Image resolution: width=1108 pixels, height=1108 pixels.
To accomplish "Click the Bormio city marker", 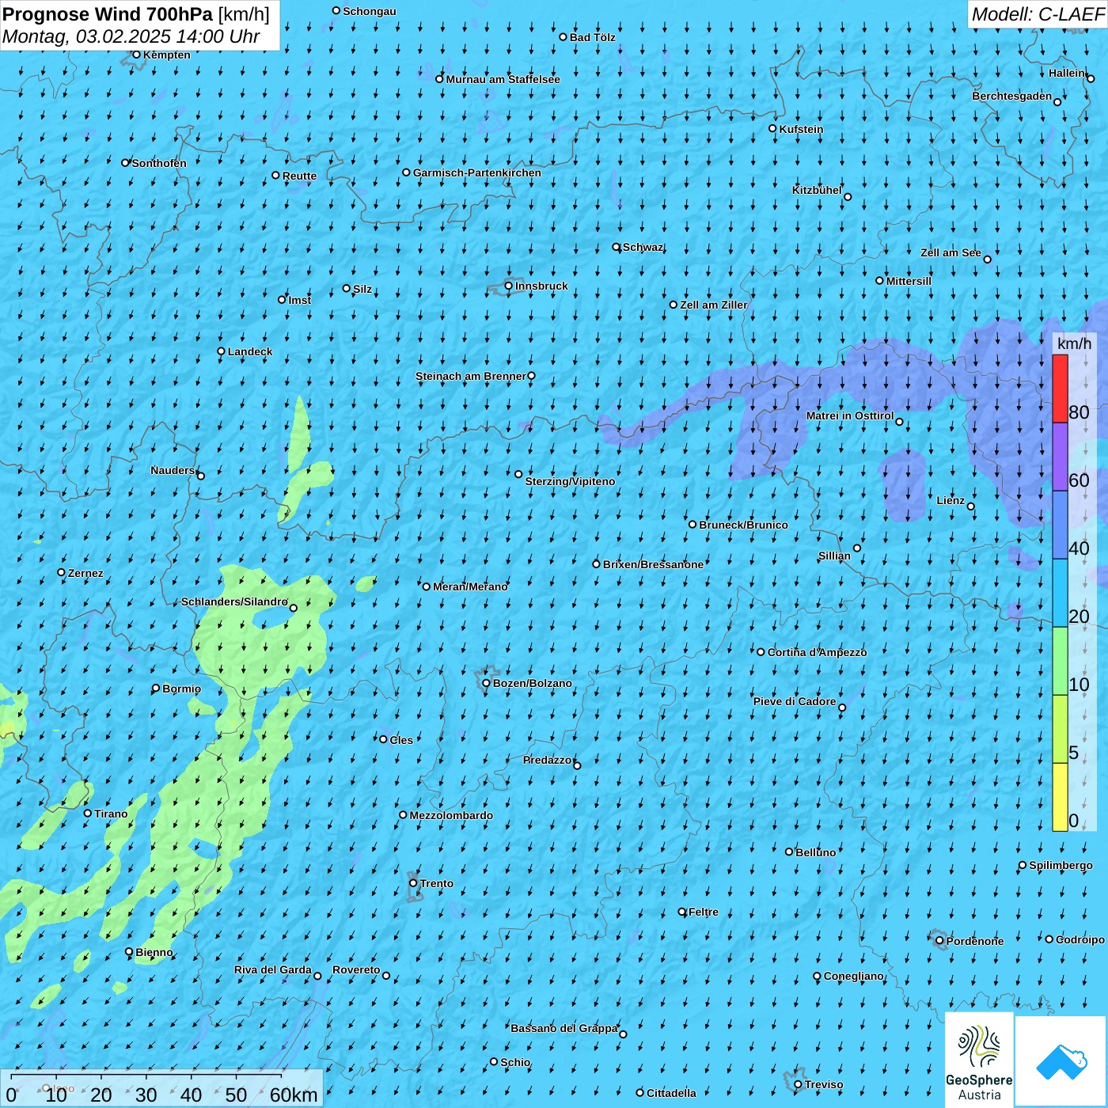I will [x=156, y=689].
